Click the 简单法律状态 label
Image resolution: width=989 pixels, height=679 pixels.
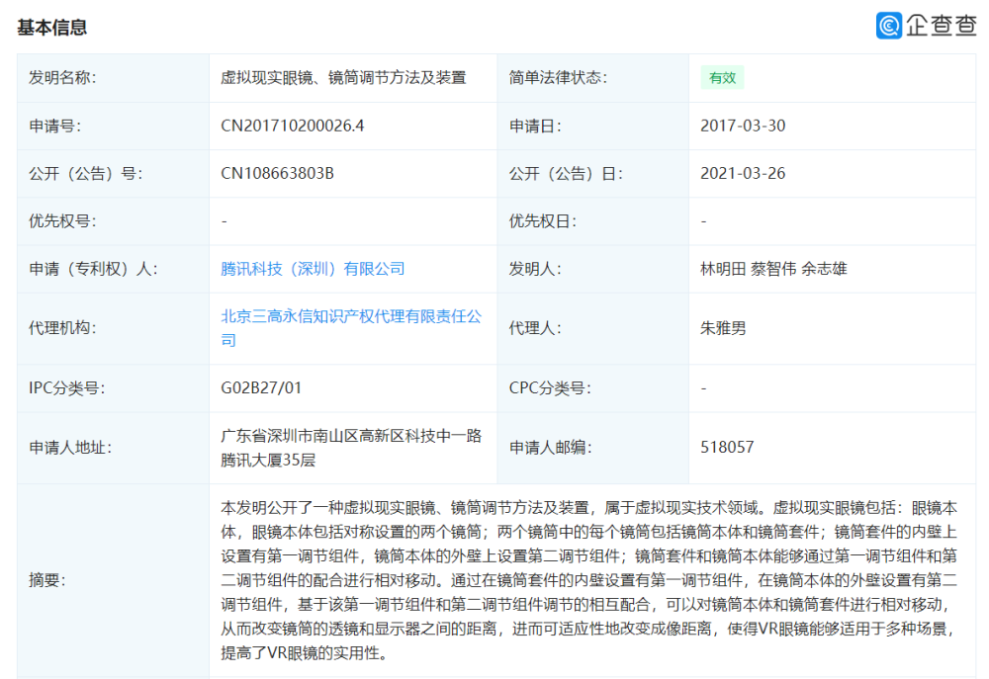pyautogui.click(x=558, y=78)
